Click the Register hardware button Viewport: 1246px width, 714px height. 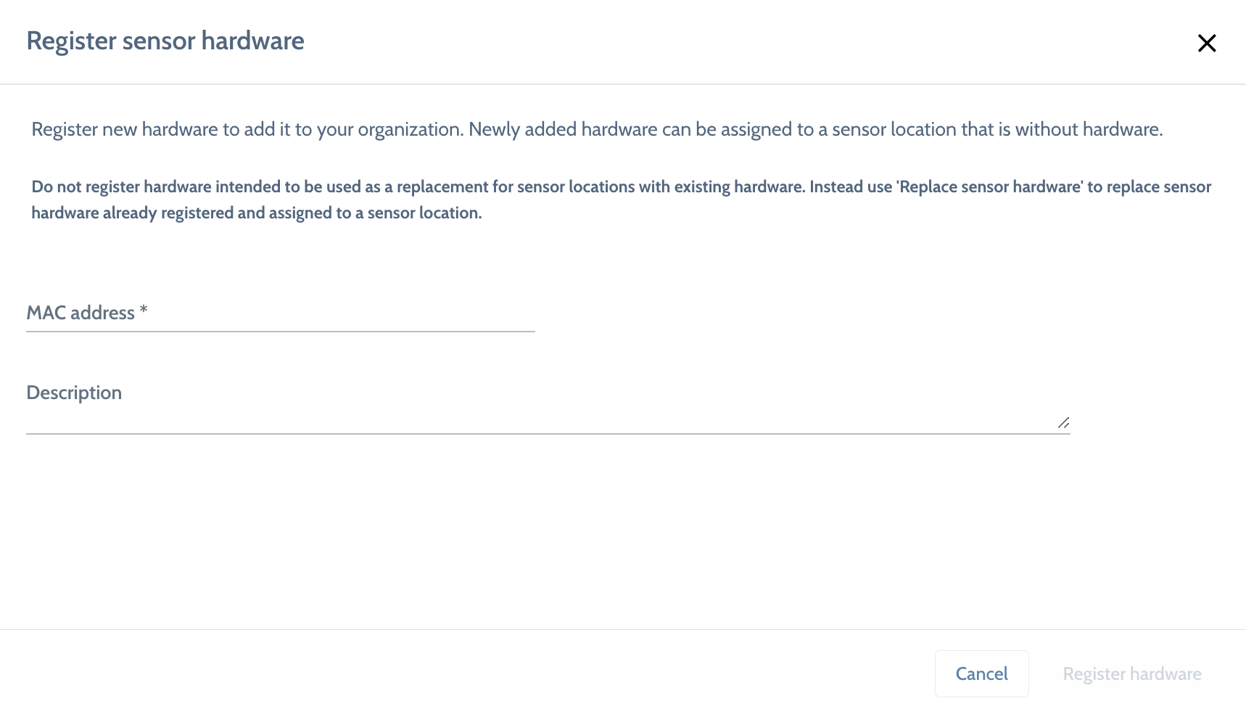(1131, 674)
